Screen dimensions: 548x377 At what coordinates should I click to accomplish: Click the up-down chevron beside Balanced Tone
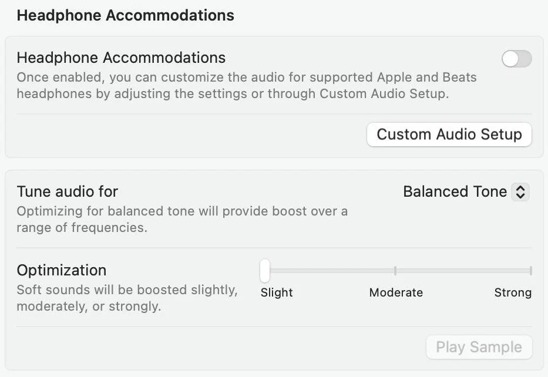coord(520,192)
